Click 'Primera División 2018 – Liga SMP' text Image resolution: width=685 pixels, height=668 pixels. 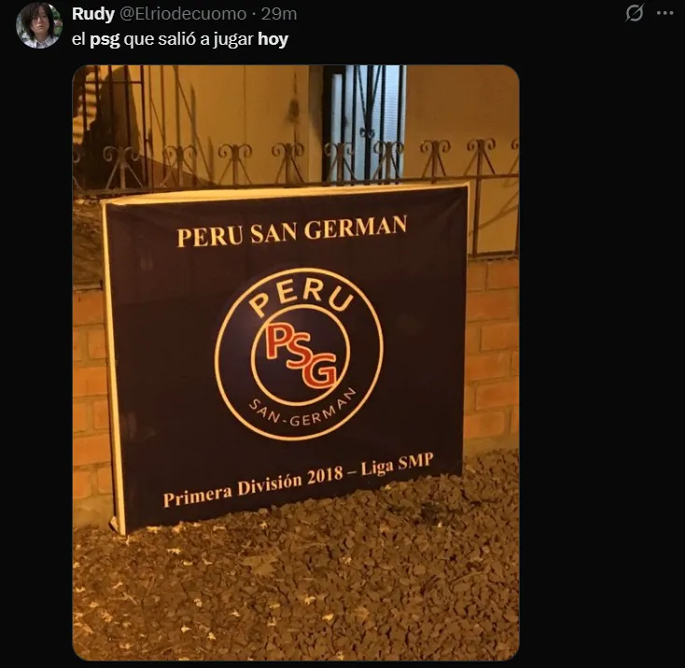pyautogui.click(x=299, y=480)
